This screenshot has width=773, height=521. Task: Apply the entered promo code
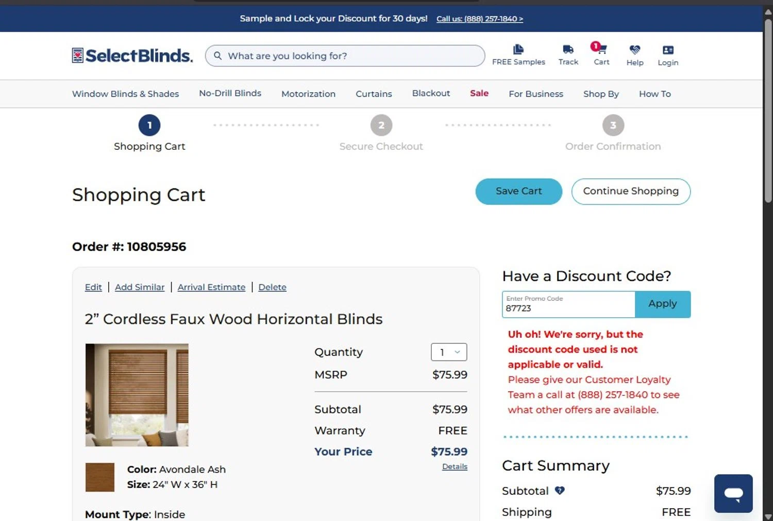pyautogui.click(x=662, y=304)
